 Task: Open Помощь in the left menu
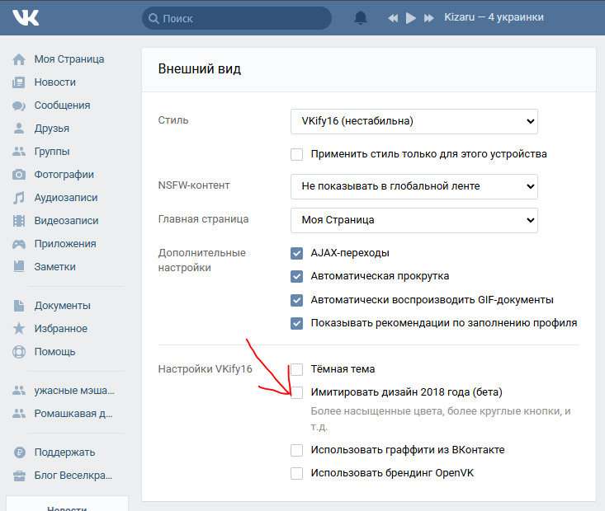click(54, 352)
